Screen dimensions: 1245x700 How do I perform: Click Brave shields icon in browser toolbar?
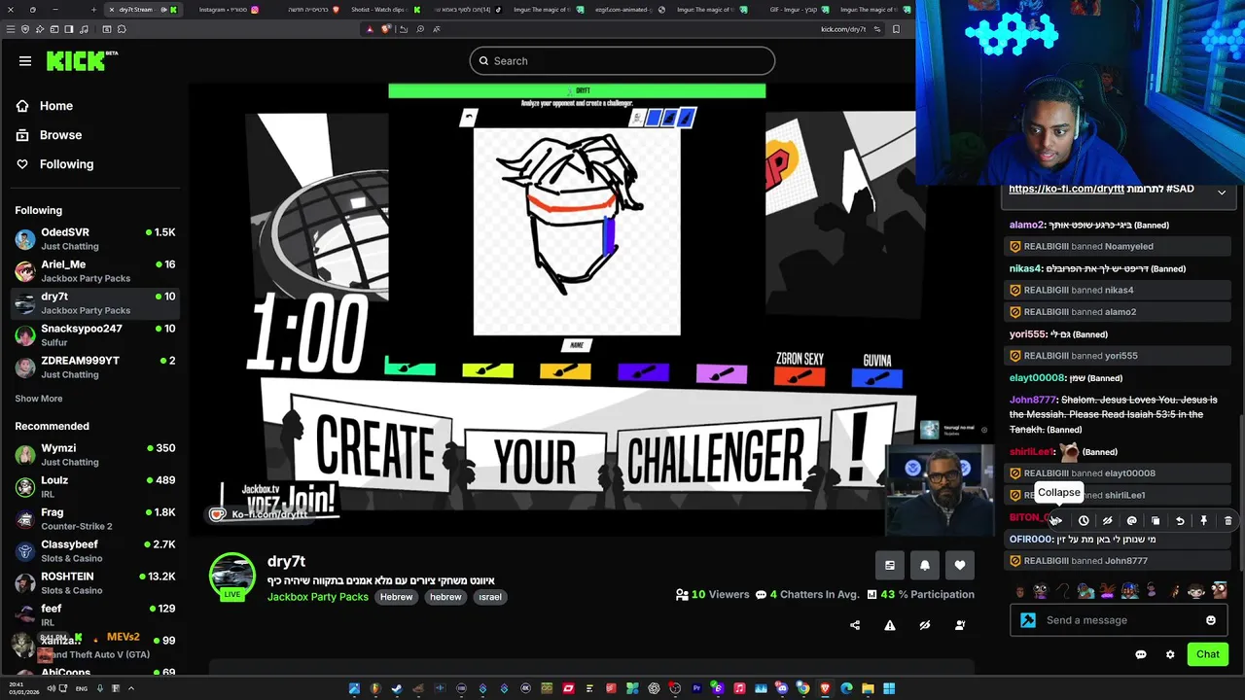tap(385, 29)
